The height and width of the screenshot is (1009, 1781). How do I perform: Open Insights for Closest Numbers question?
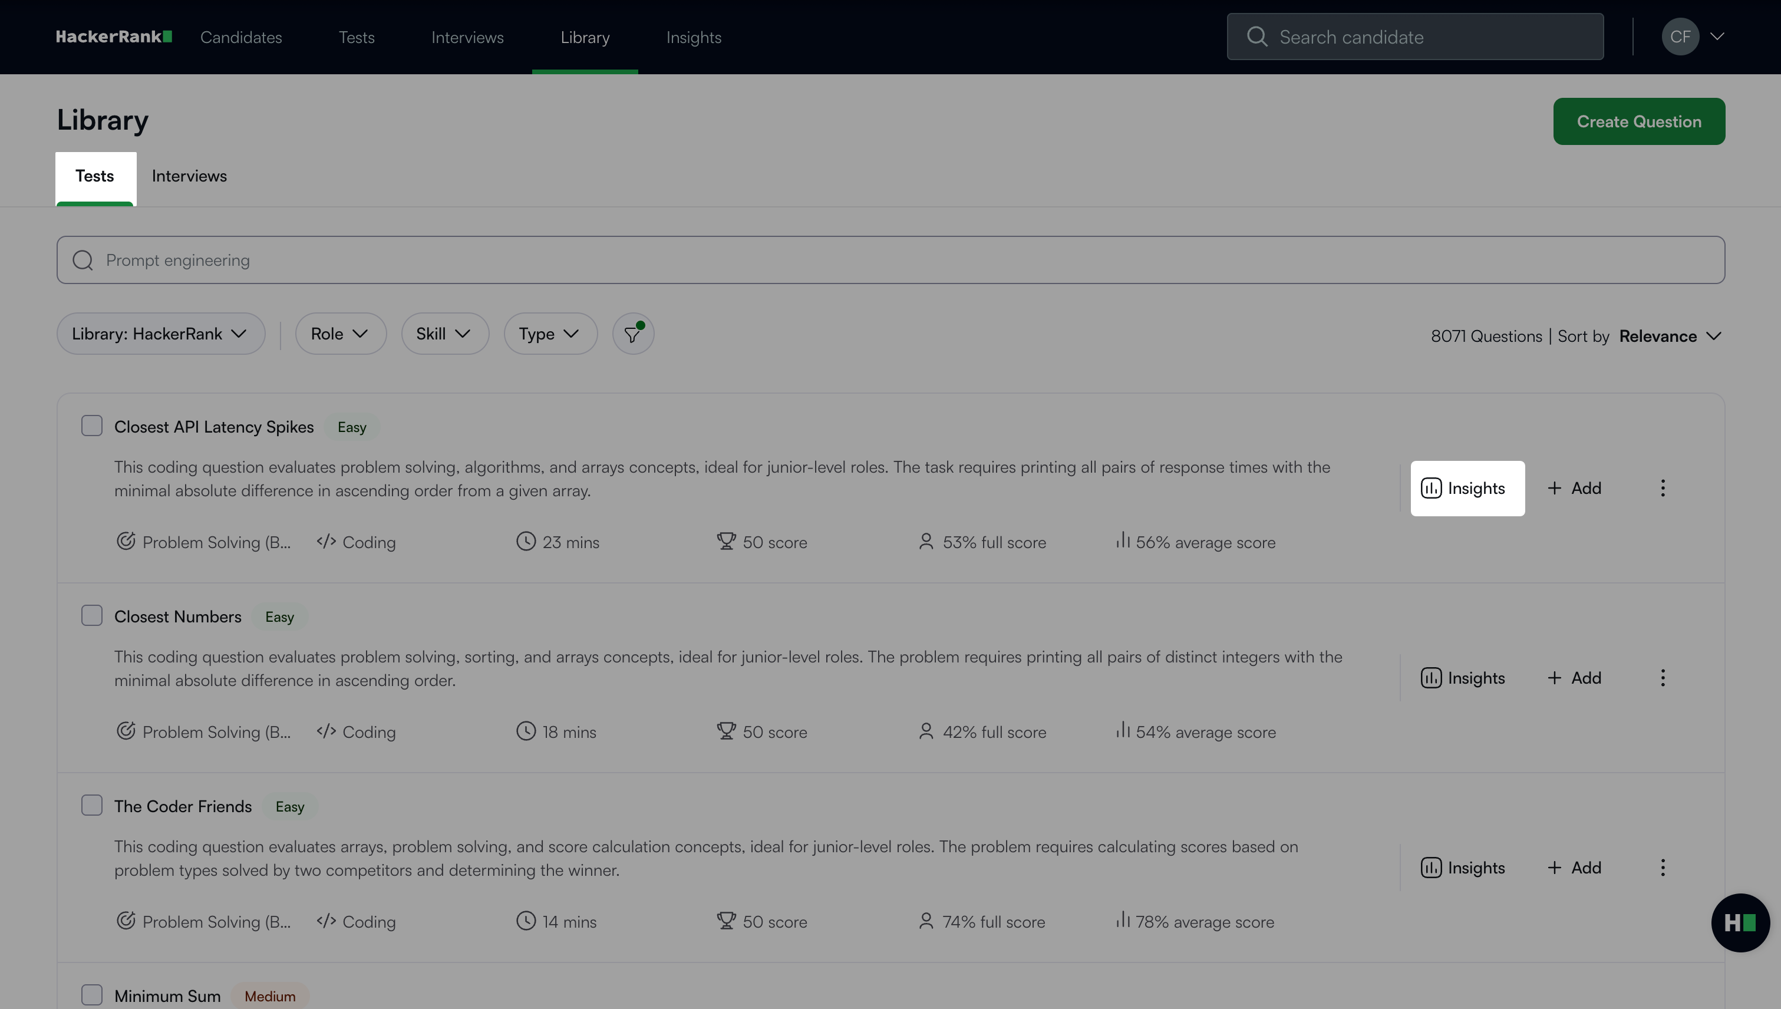tap(1463, 678)
